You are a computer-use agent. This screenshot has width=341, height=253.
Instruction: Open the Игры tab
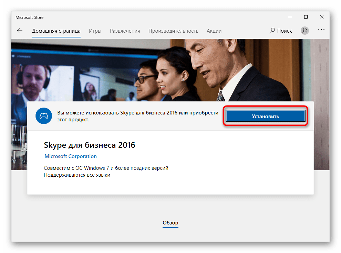pos(95,31)
